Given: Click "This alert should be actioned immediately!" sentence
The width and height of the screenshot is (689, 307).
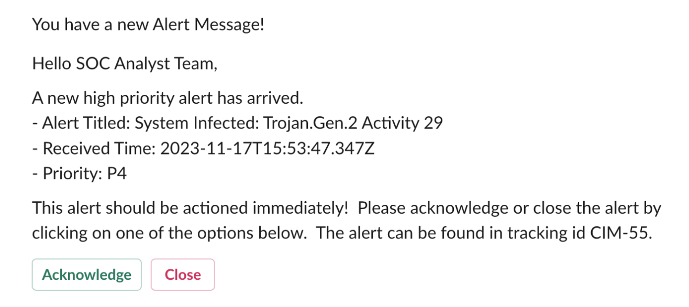Looking at the screenshot, I should tap(190, 208).
